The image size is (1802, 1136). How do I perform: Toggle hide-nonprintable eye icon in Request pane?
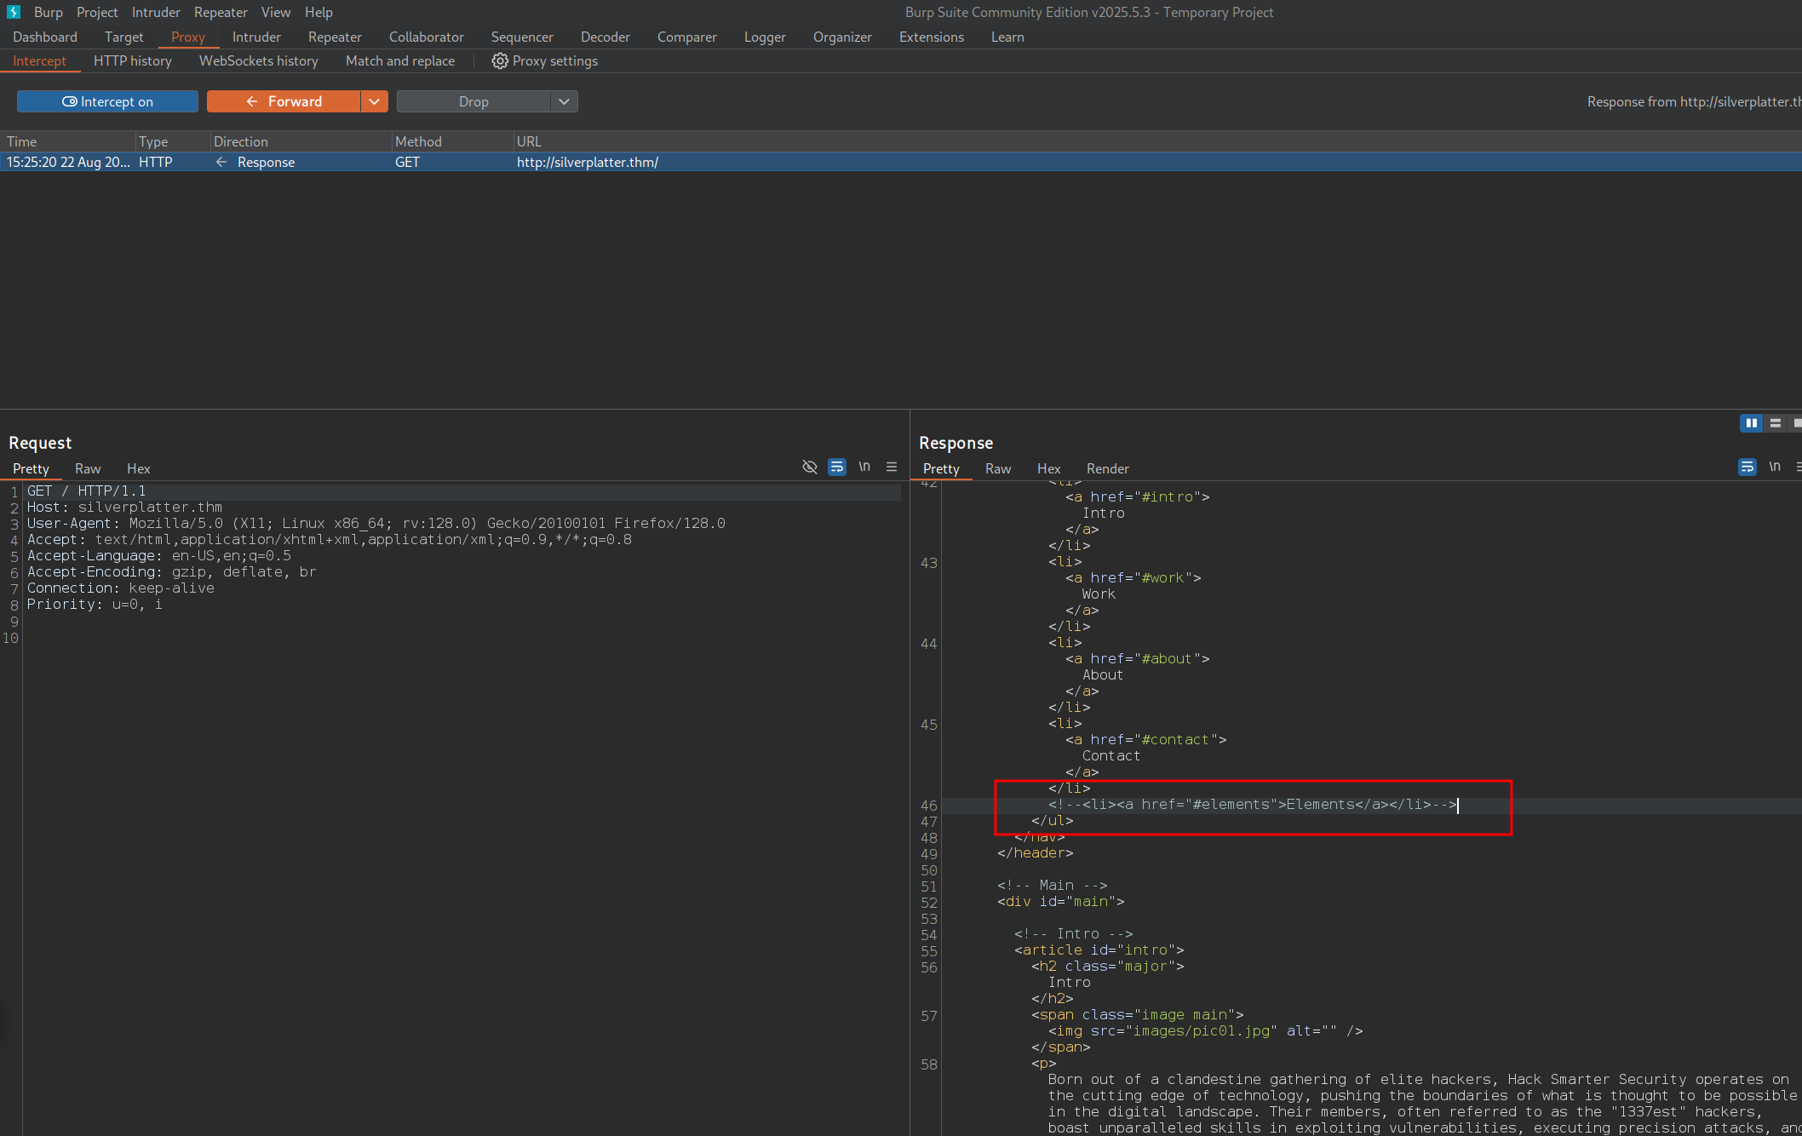pyautogui.click(x=809, y=467)
